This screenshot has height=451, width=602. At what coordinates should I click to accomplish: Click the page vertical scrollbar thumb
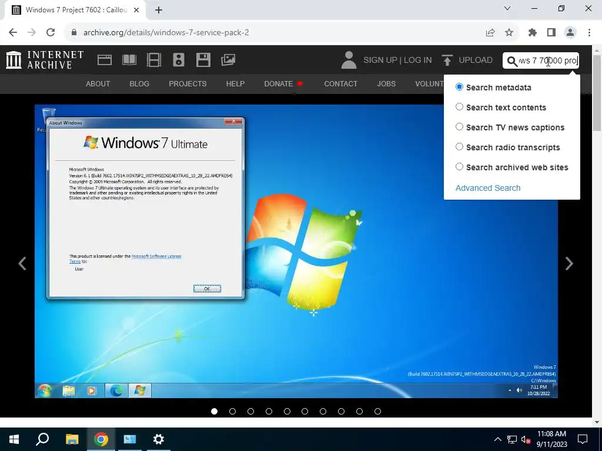(597, 92)
